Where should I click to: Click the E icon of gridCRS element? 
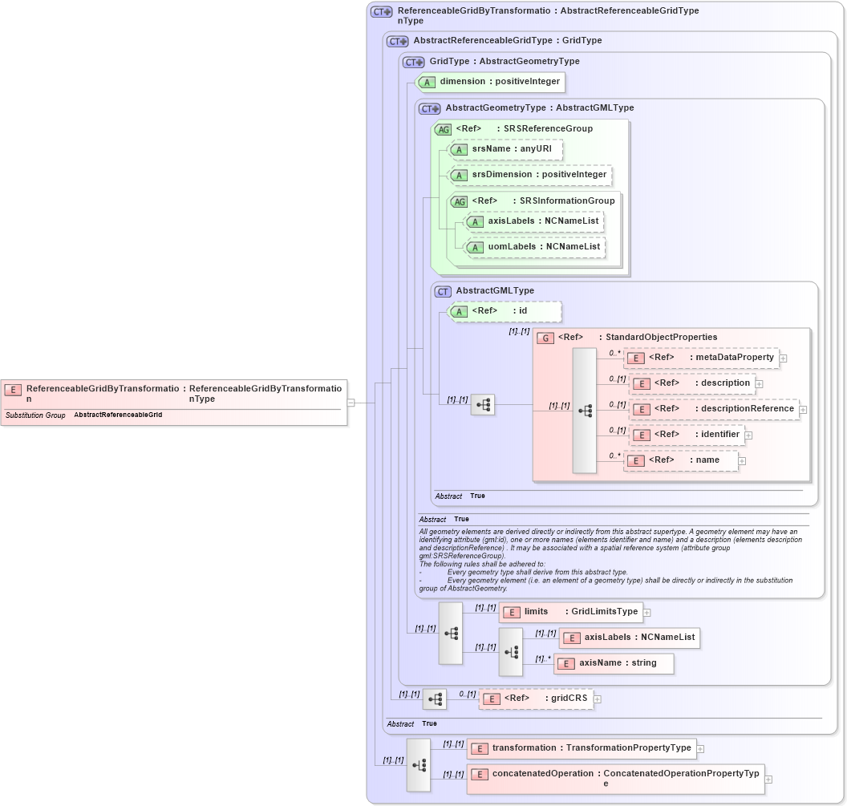pyautogui.click(x=492, y=699)
